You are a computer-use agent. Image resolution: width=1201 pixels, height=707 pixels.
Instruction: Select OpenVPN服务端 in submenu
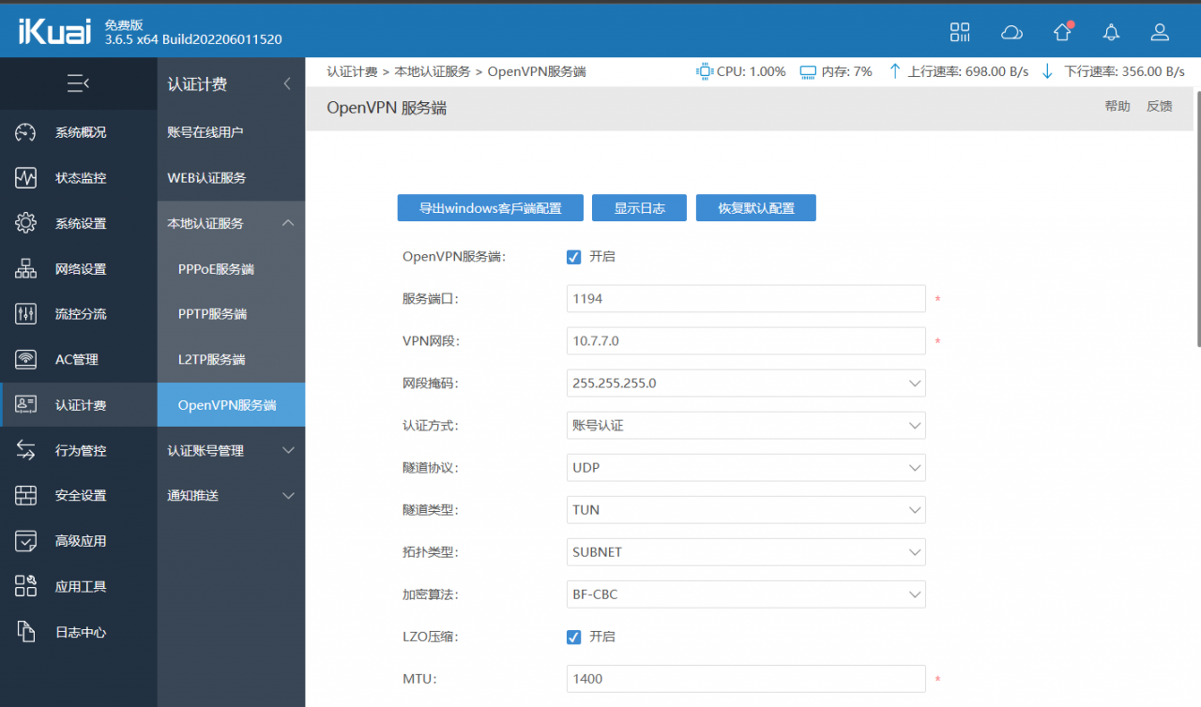click(x=231, y=405)
